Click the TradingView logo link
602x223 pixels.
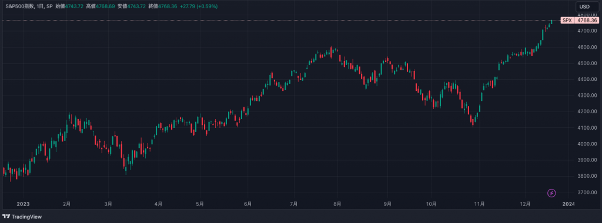(x=22, y=217)
